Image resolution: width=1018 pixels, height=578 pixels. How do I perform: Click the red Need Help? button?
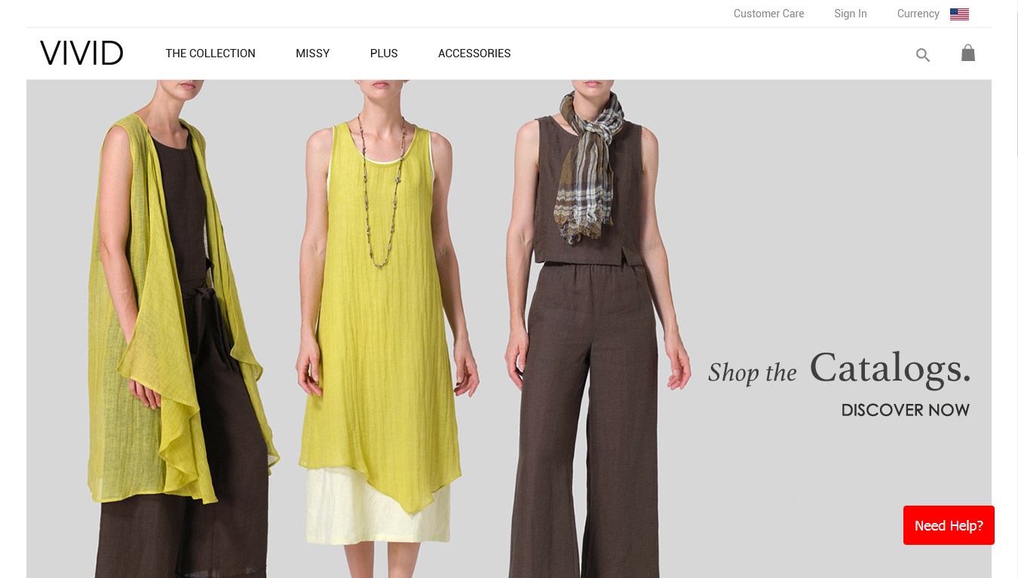click(x=949, y=525)
